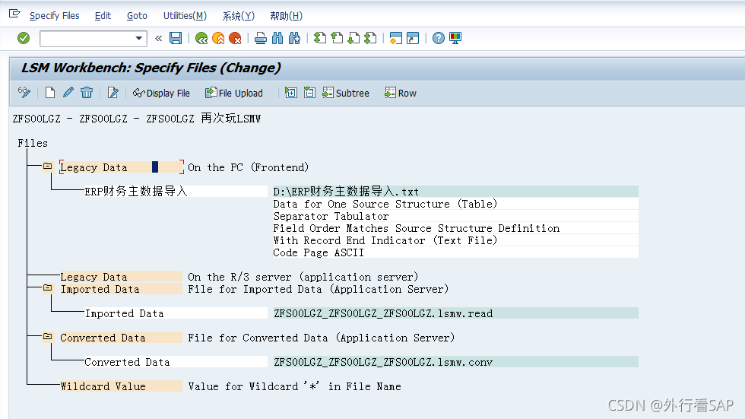Click the Collapse Subtree icon

click(x=309, y=93)
